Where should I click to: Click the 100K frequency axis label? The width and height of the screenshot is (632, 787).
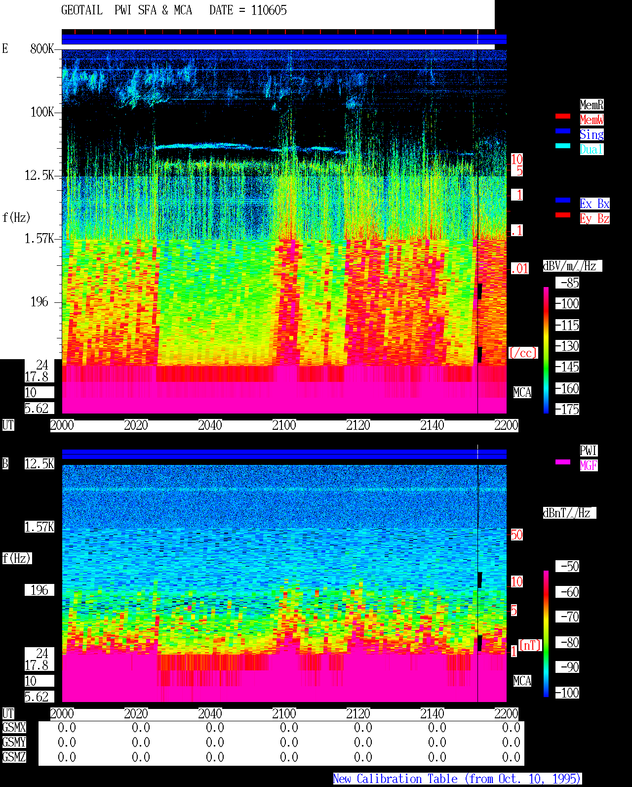(42, 112)
